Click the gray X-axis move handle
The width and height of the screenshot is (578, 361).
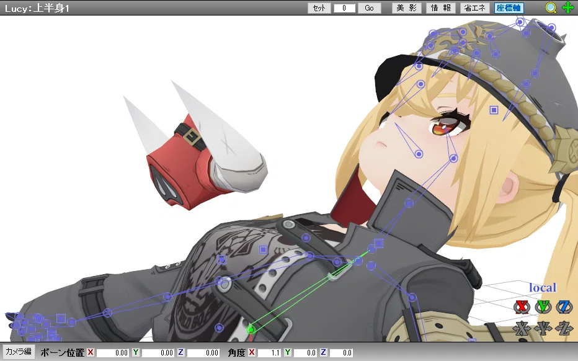[522, 328]
